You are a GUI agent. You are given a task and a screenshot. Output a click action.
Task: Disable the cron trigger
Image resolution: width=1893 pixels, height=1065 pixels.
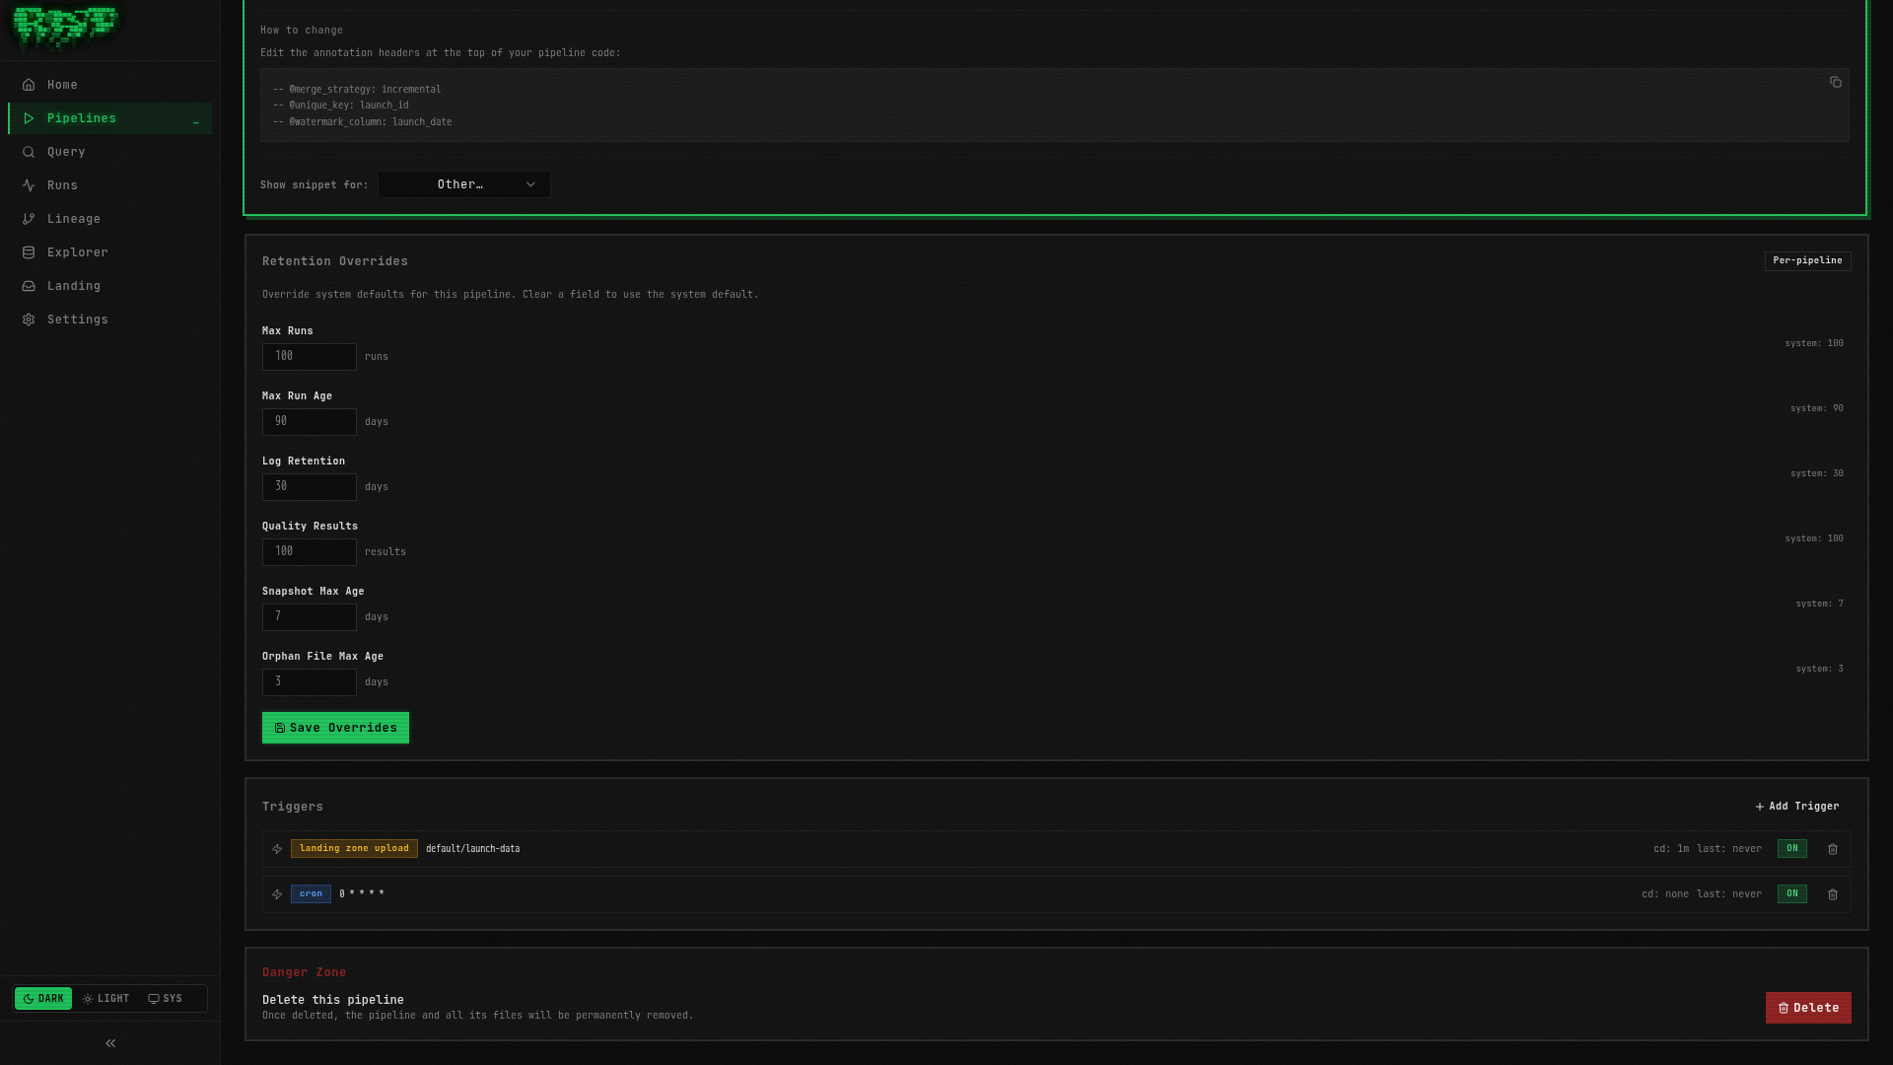(x=1791, y=894)
